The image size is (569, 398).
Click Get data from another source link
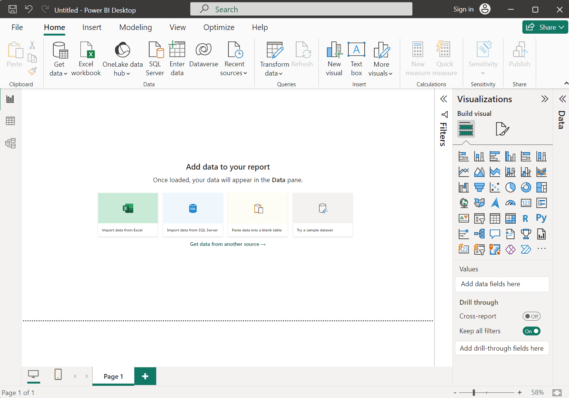pos(228,244)
